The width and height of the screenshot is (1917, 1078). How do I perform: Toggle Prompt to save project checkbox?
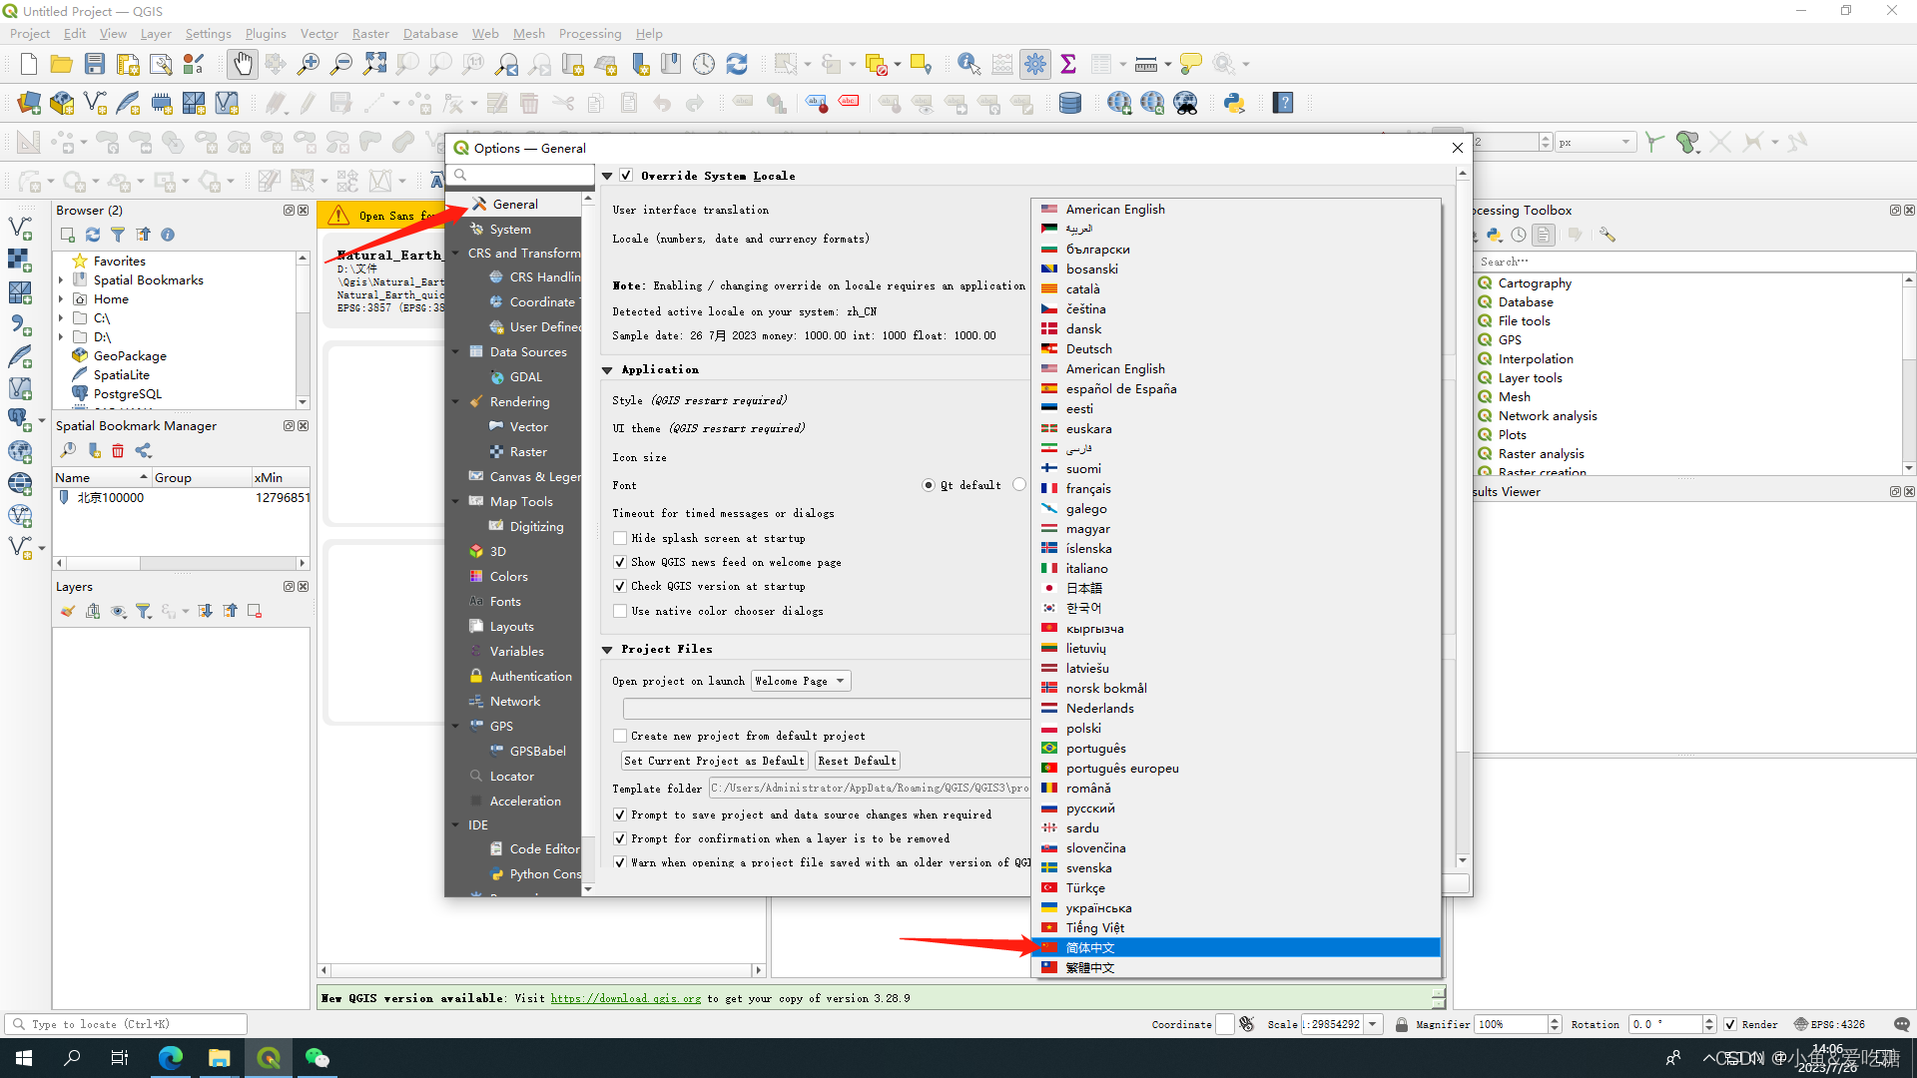tap(620, 814)
